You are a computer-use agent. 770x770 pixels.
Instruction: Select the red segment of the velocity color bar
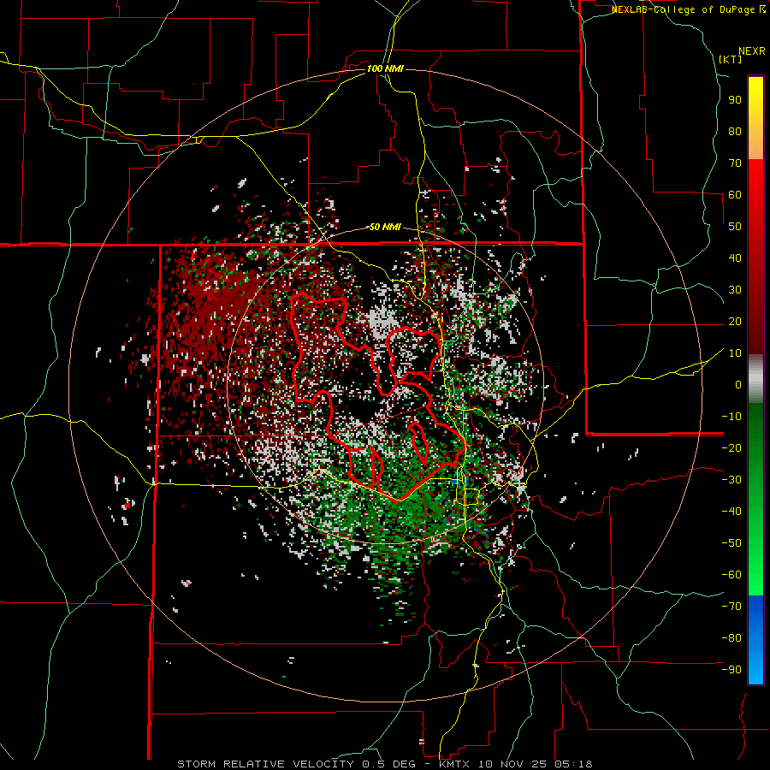(755, 257)
